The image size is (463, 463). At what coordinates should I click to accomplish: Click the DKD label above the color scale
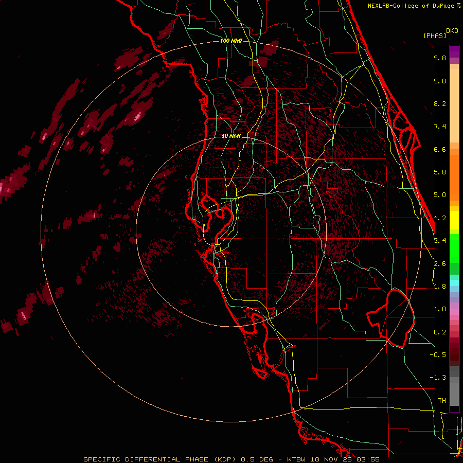click(452, 31)
